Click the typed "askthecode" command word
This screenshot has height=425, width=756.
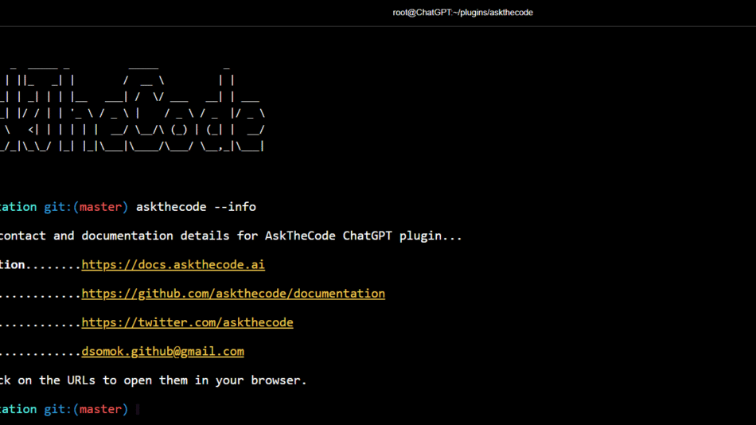[170, 207]
